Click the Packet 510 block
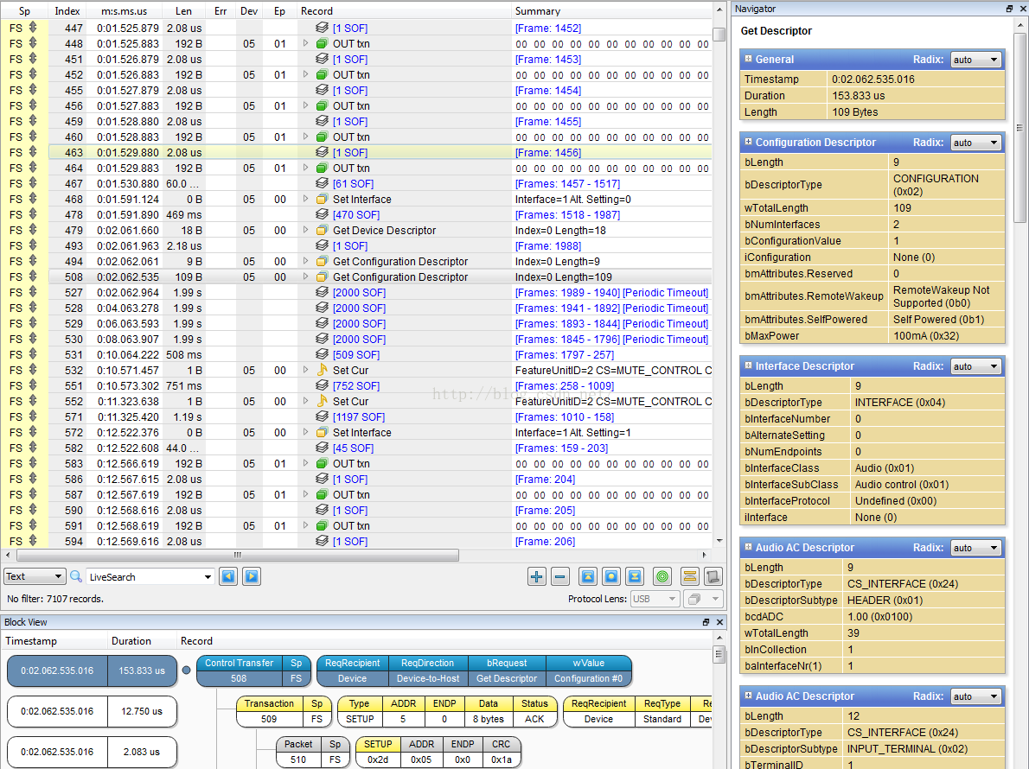The image size is (1029, 769). 314,752
